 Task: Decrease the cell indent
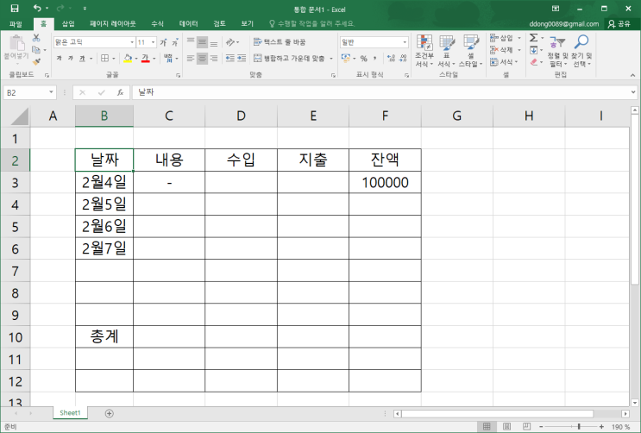click(230, 58)
